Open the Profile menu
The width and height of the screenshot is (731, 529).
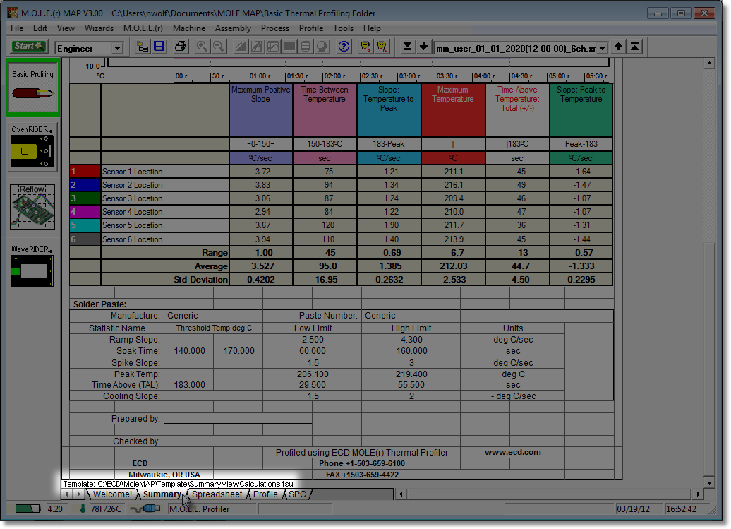tap(311, 28)
